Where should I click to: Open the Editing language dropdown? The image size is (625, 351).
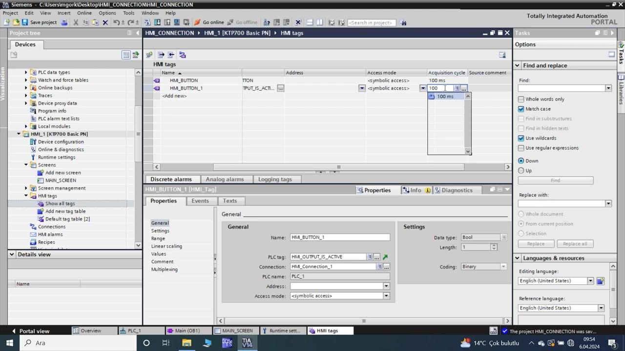click(590, 281)
